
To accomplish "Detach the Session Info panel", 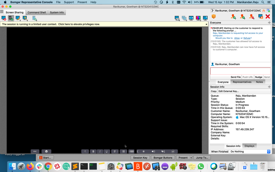I will [269, 87].
